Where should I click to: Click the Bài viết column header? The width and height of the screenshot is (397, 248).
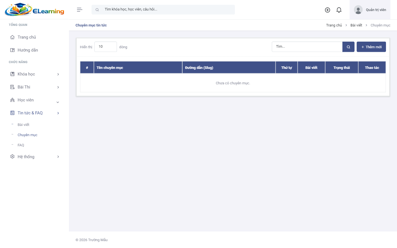click(x=312, y=68)
